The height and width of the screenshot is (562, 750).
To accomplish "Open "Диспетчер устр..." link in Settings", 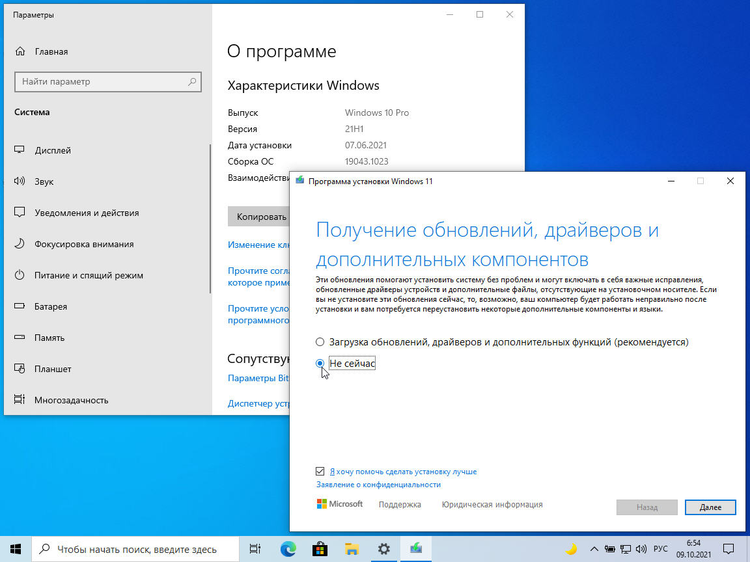I will (258, 404).
